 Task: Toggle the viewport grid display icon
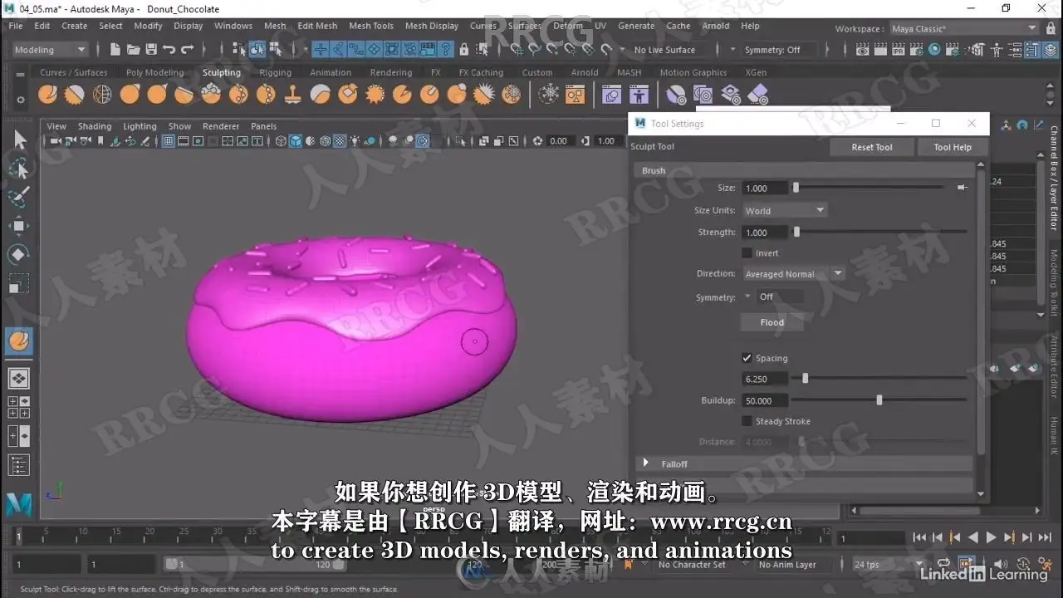tap(169, 141)
